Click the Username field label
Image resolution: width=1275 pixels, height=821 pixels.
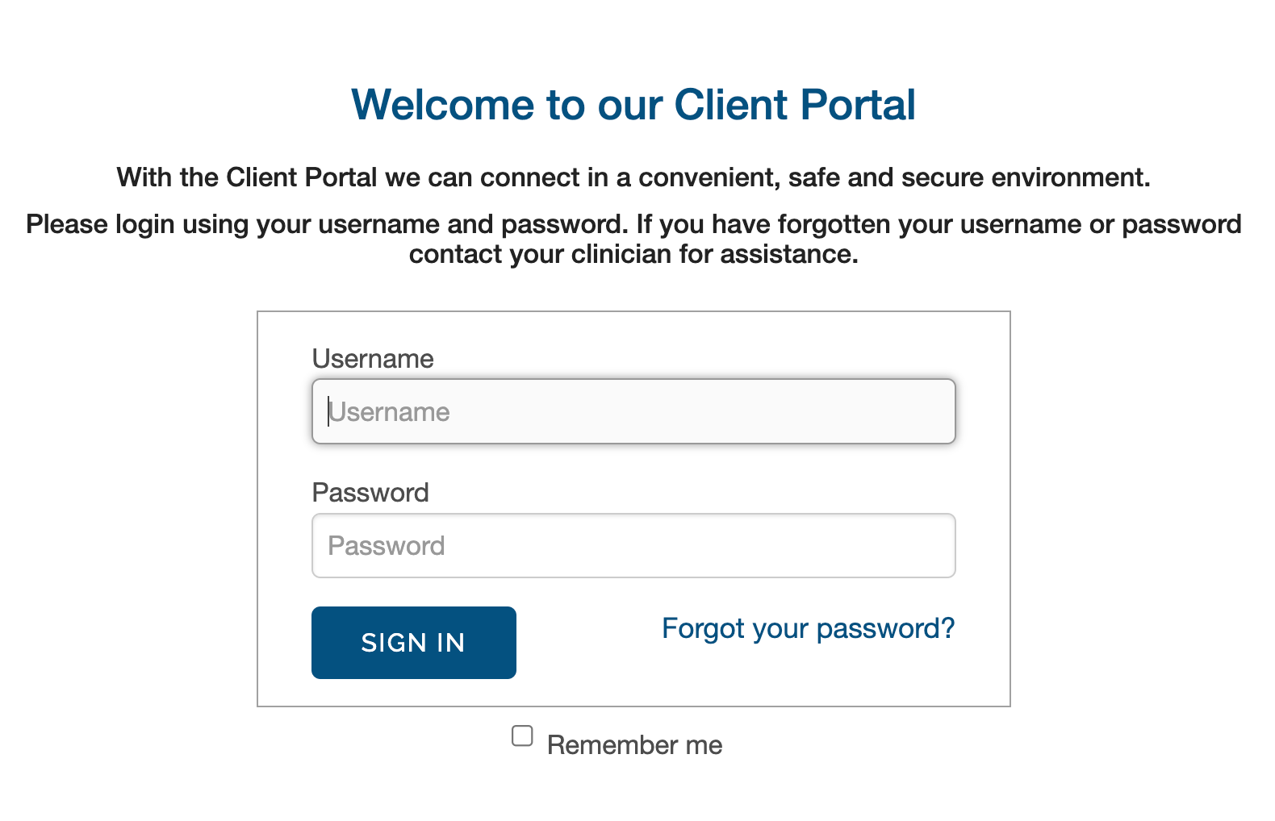click(x=373, y=358)
